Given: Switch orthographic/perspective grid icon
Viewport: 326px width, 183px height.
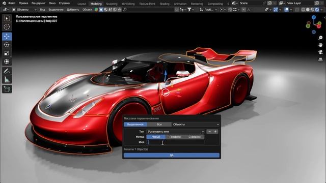Looking at the screenshot, I should (320, 59).
